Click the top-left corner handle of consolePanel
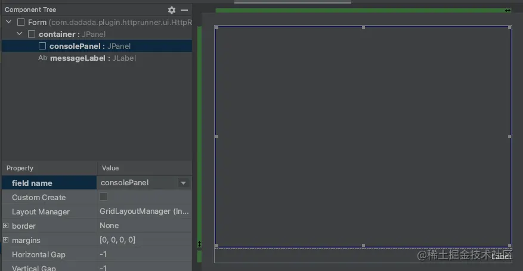The height and width of the screenshot is (271, 523). 217,27
